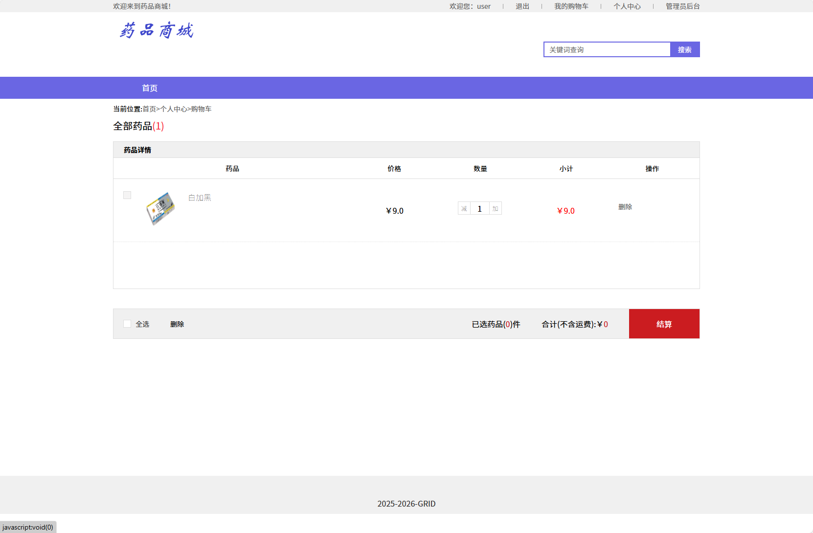Screen dimensions: 813x533
Task: Click the 搜索 search button
Action: 684,49
